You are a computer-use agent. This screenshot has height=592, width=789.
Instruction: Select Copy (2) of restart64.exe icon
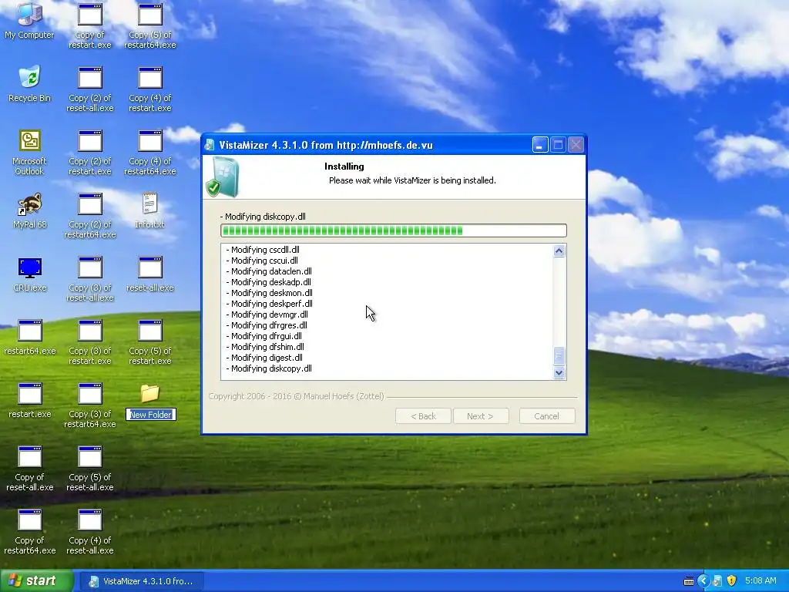(90, 203)
